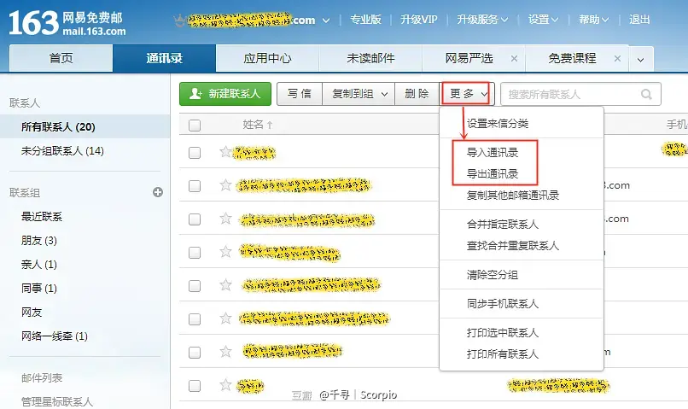Focus the 搜索所有联系人 search field
The image size is (688, 409).
(x=580, y=94)
